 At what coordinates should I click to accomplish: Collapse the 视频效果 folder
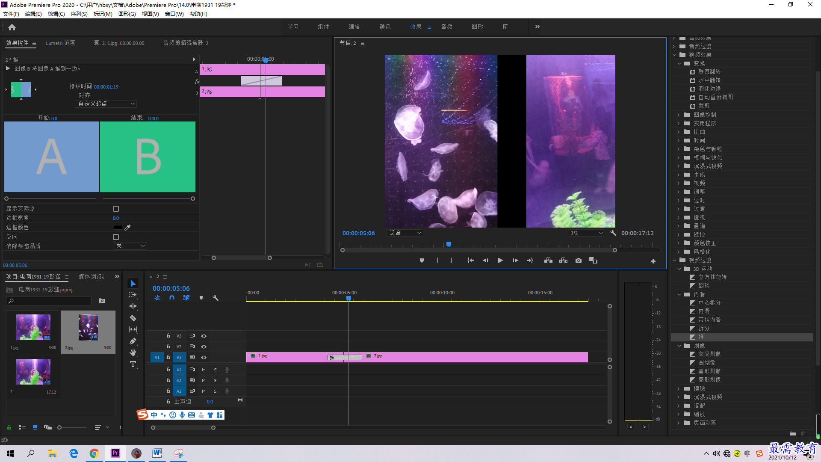tap(675, 55)
